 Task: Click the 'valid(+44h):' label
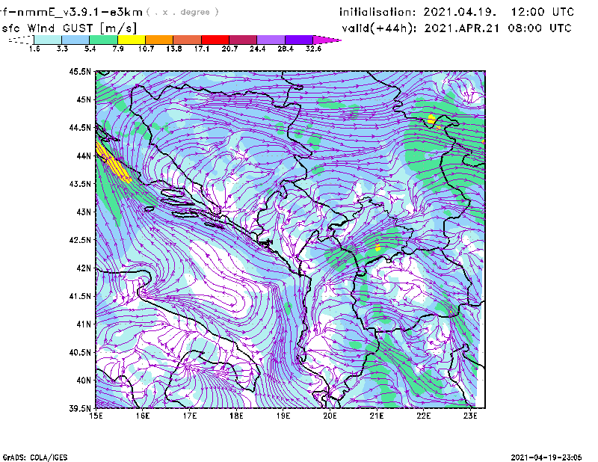[x=380, y=28]
